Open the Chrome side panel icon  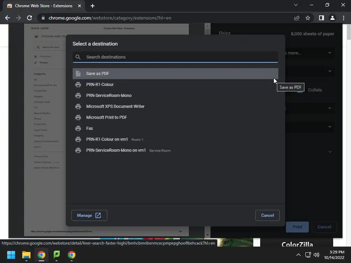coord(322,18)
